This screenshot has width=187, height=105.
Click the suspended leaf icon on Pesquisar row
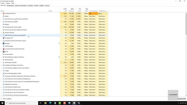coord(59,43)
